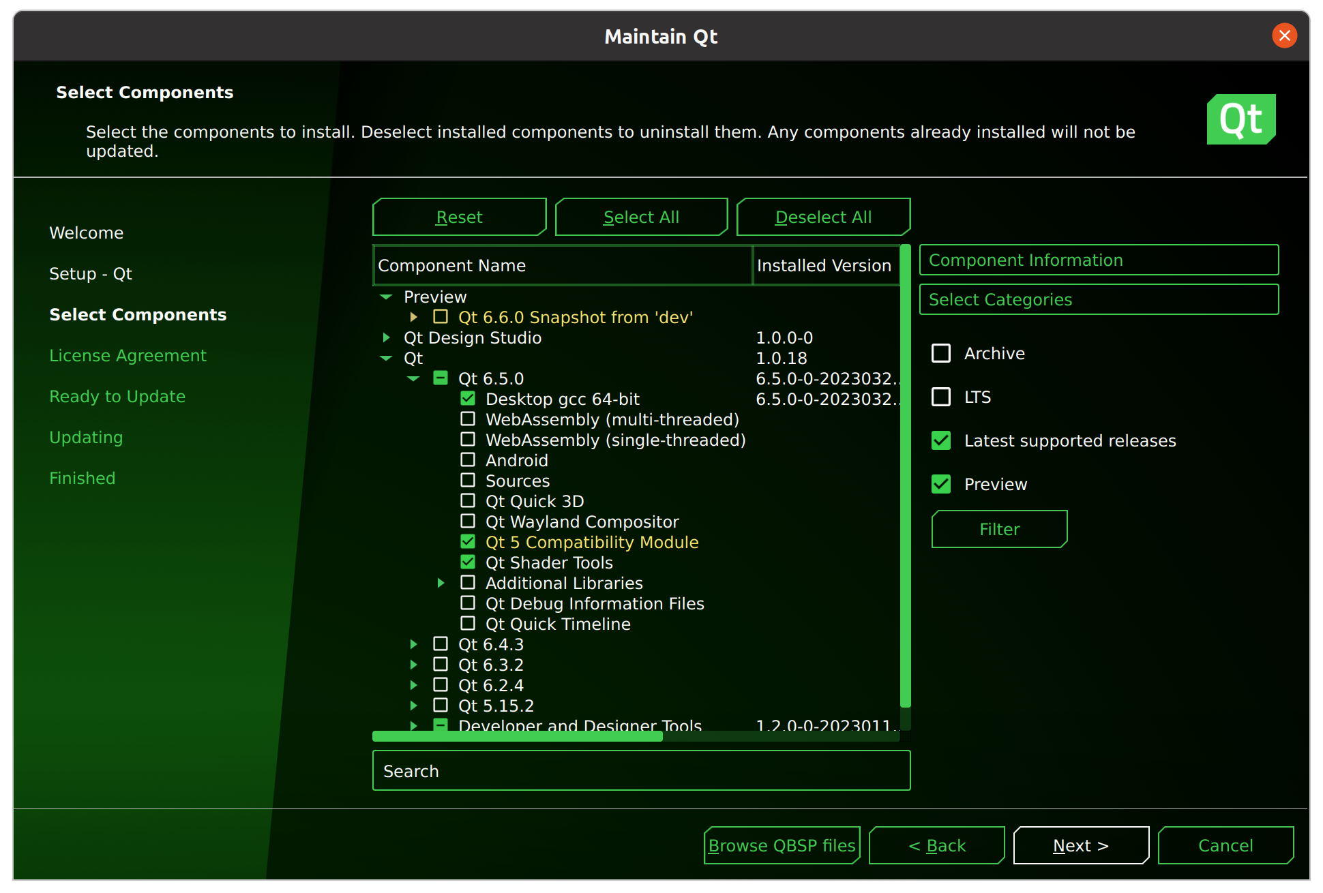Sort by Installed Version column header
The width and height of the screenshot is (1323, 893).
(x=826, y=265)
